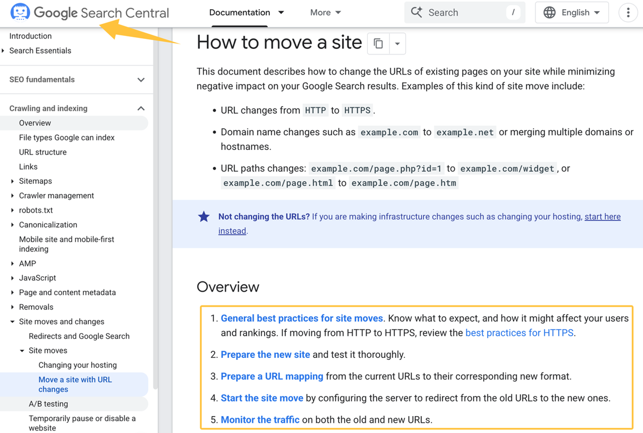Open the Introduction sidebar link
643x433 pixels.
click(x=31, y=36)
